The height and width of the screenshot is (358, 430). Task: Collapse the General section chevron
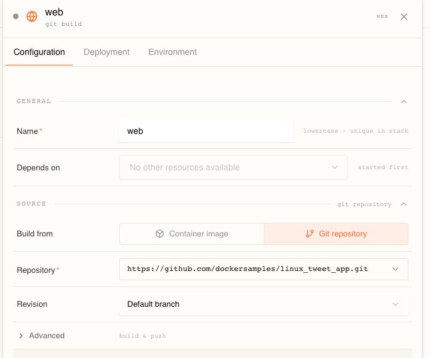(403, 102)
